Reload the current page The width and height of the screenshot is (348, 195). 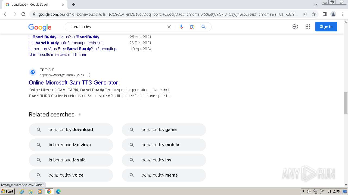click(x=23, y=14)
